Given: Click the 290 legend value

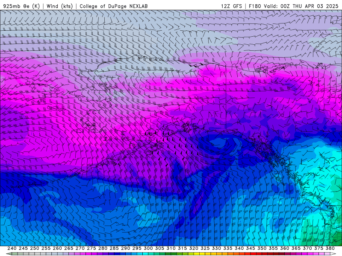Looking at the screenshot, I should pyautogui.click(x=125, y=248).
